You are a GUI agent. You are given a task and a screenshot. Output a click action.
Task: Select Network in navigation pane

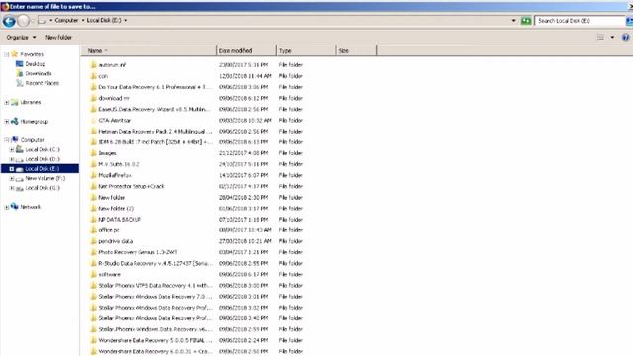point(31,207)
